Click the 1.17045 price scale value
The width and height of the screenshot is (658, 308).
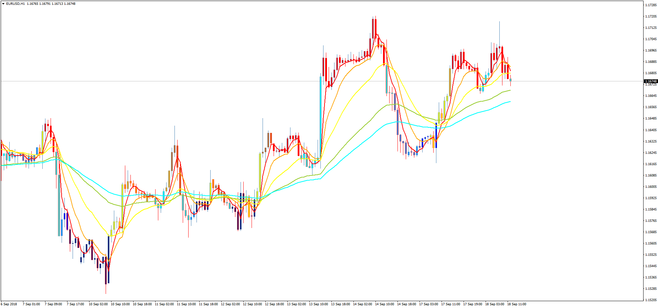[651, 39]
